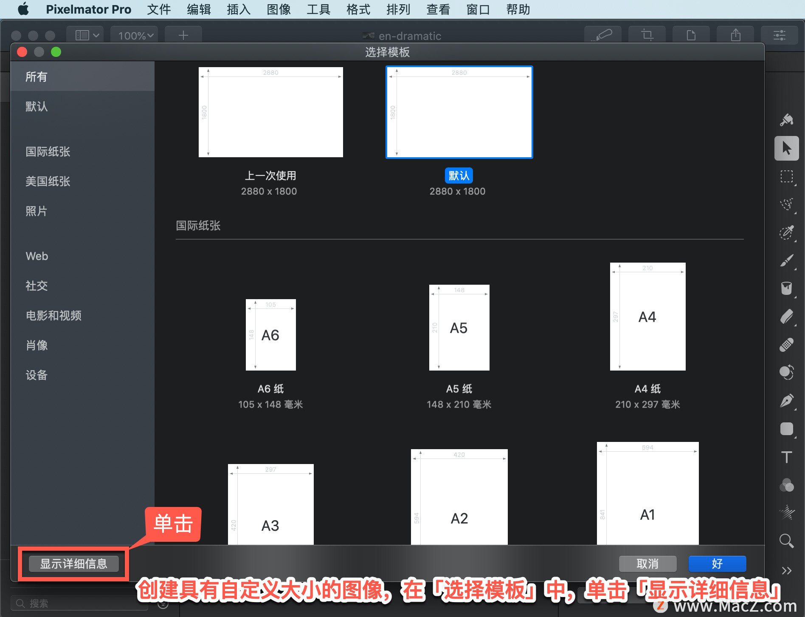Select the Zoom magnifier tool
This screenshot has height=617, width=805.
tap(786, 541)
